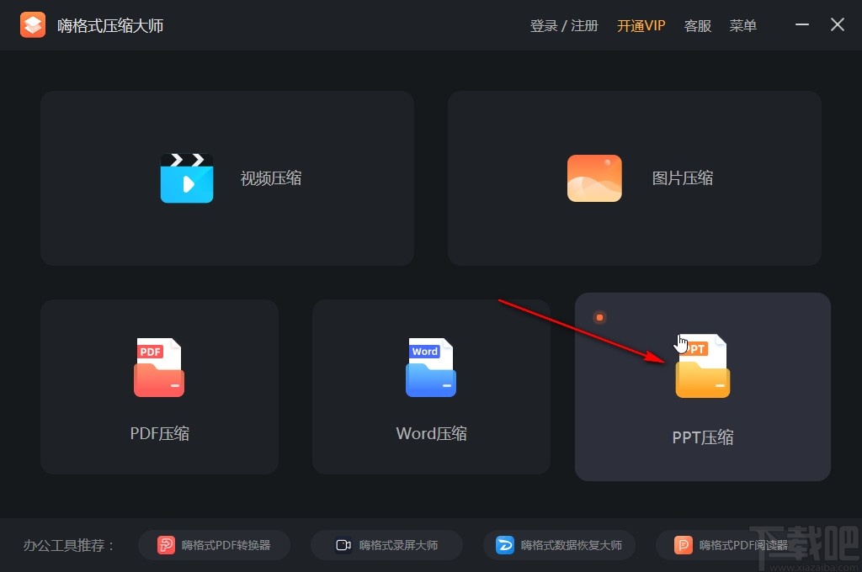This screenshot has height=572, width=862.
Task: Launch 嗨格式PDF转换器 from recommendations
Action: [x=215, y=545]
